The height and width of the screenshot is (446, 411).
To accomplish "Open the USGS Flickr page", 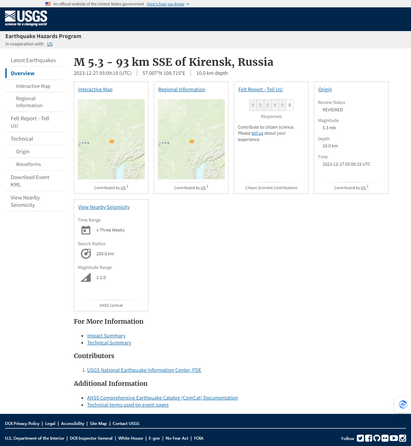I will coord(385,438).
